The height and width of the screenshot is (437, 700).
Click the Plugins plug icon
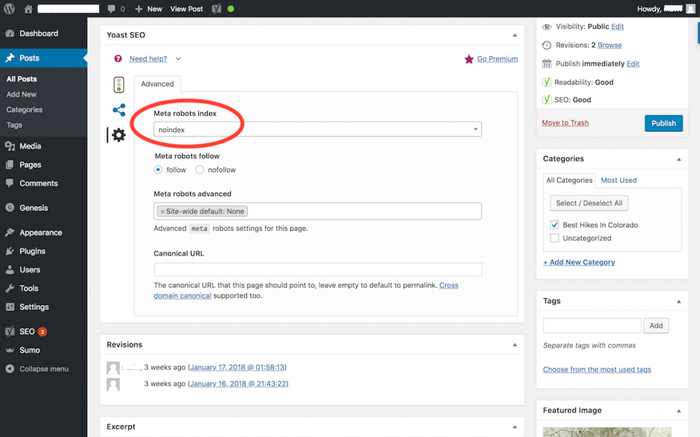pos(10,251)
